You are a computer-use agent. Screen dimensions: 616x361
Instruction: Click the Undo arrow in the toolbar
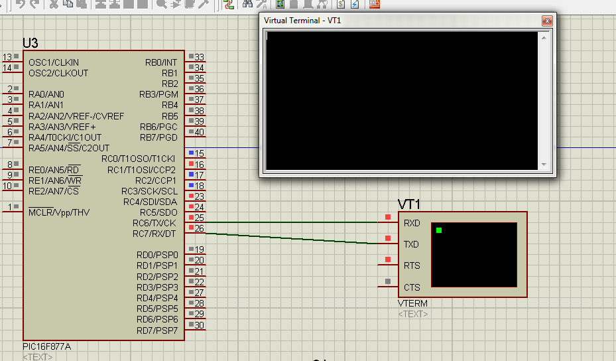pyautogui.click(x=21, y=3)
